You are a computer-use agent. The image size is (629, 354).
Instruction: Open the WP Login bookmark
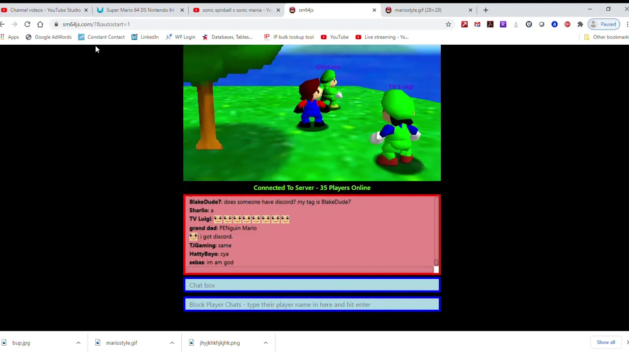point(180,37)
